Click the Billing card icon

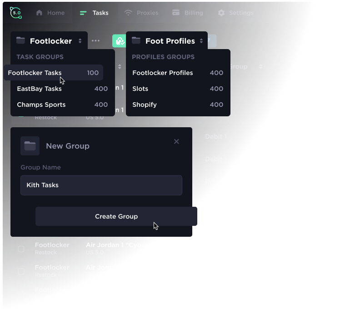176,13
